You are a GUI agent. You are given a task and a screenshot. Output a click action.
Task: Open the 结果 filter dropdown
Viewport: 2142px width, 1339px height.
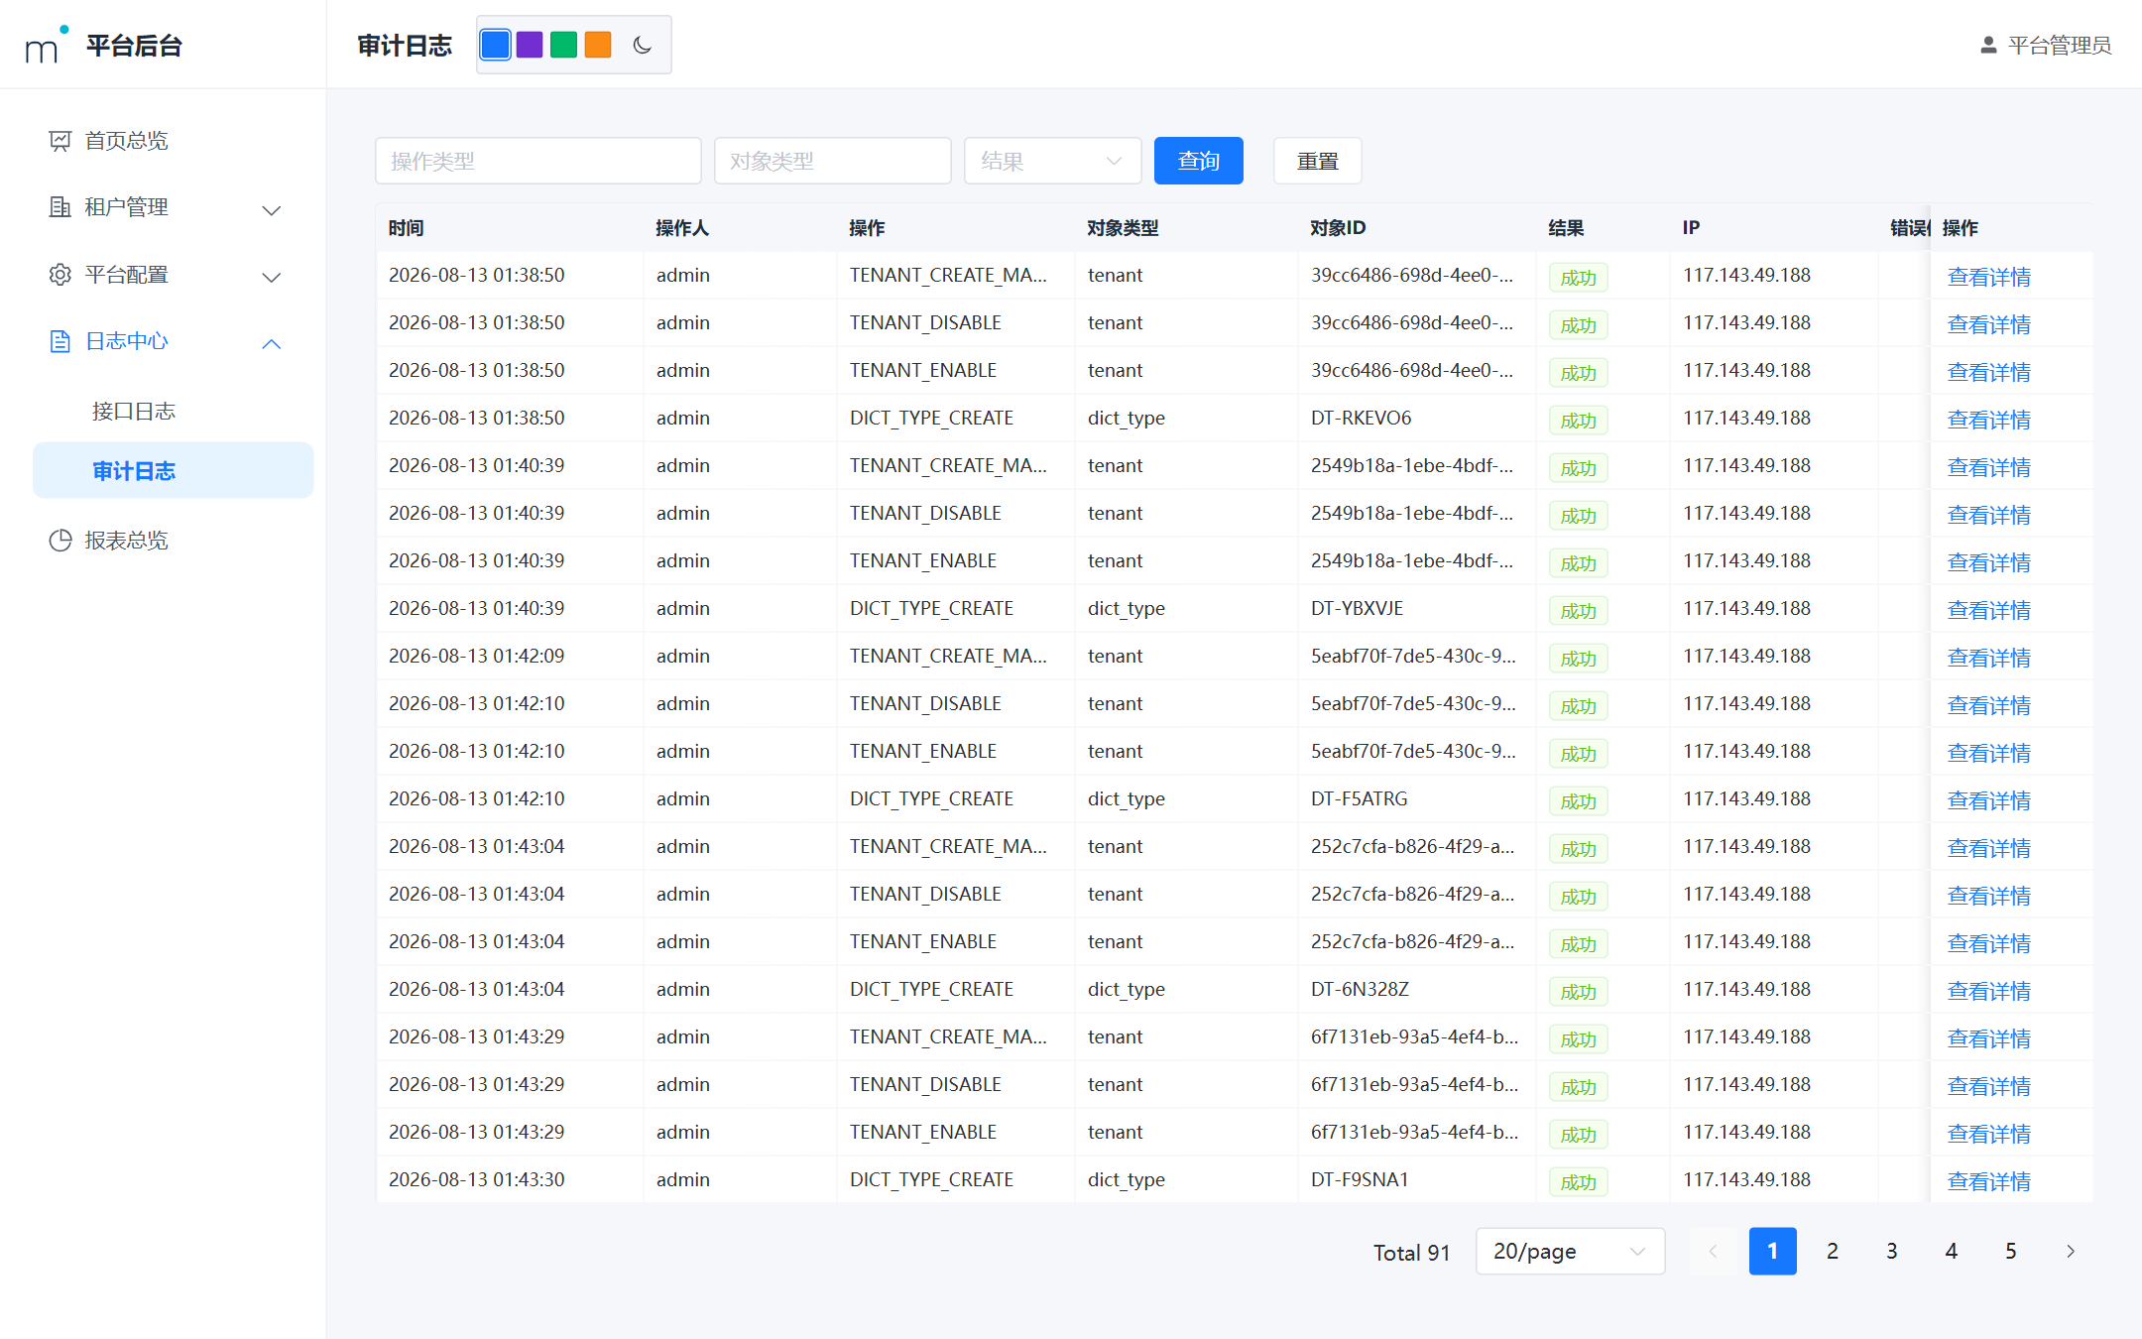(x=1053, y=161)
